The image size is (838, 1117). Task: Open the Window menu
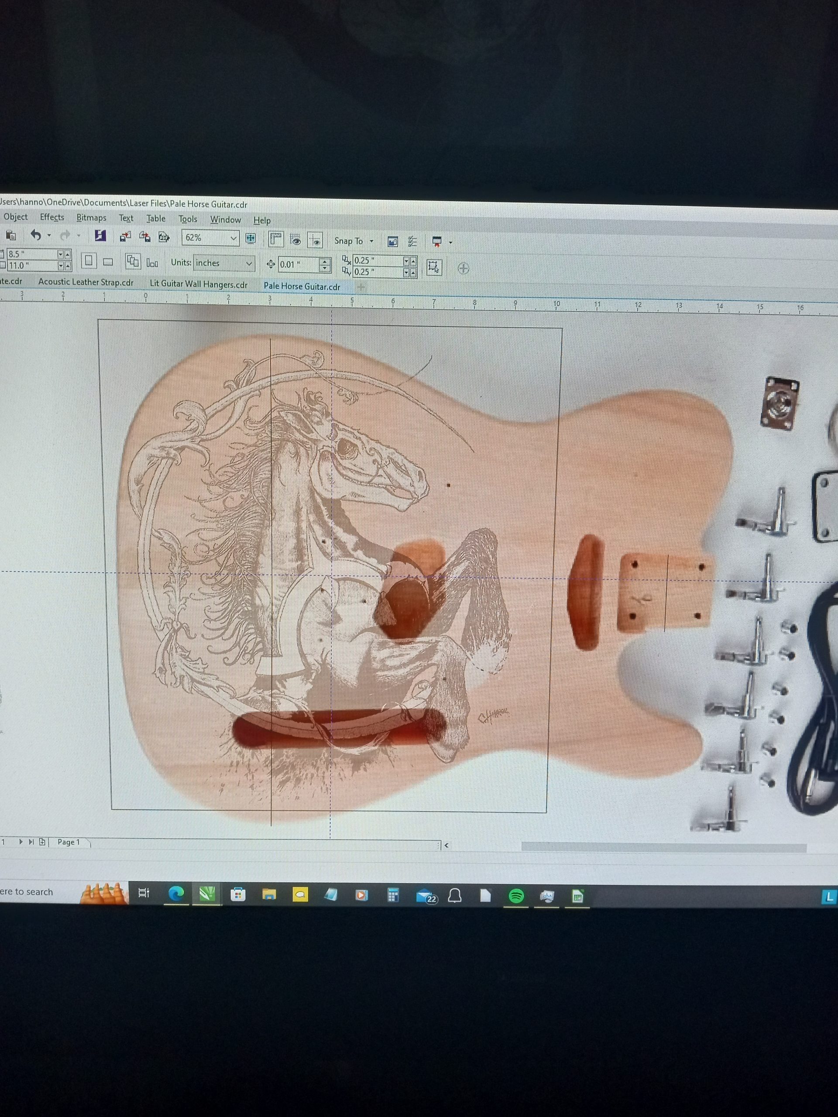(225, 219)
